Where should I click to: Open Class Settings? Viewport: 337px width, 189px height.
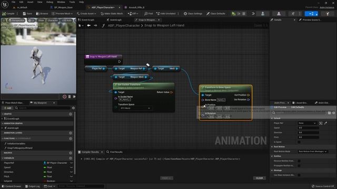point(193,14)
